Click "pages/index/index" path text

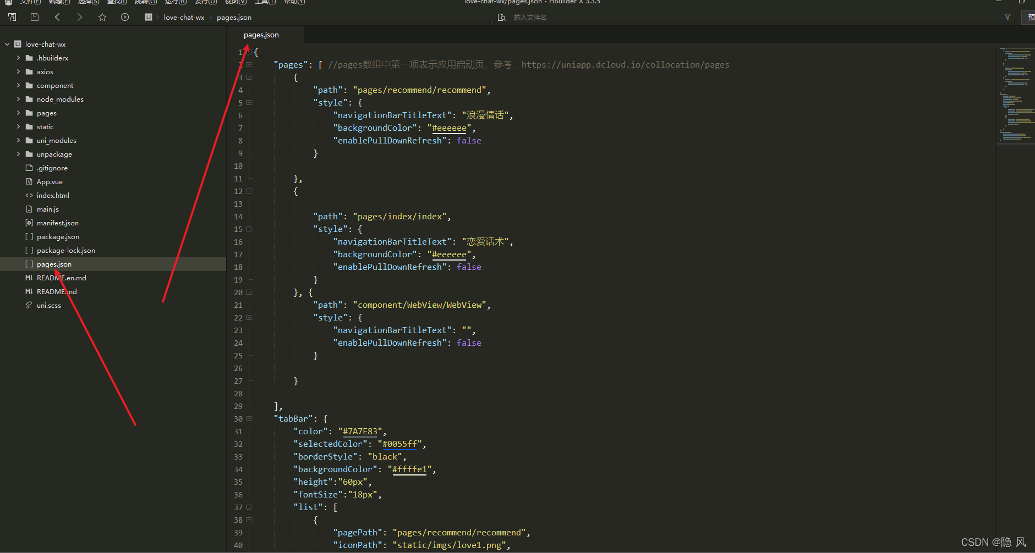[399, 217]
